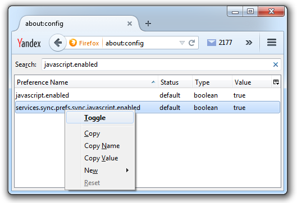Click the Yandex logo in toolbar
This screenshot has height=203, width=297.
(x=29, y=43)
